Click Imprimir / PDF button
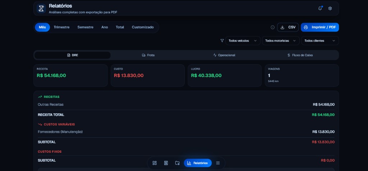 click(320, 27)
